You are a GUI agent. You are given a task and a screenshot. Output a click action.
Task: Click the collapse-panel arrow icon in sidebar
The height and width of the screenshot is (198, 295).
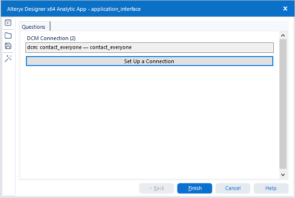pos(8,23)
